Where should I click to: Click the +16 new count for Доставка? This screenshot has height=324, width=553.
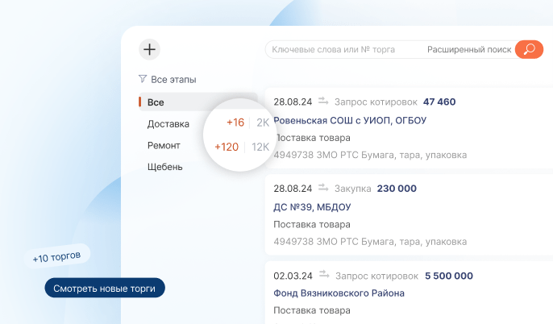click(x=235, y=123)
